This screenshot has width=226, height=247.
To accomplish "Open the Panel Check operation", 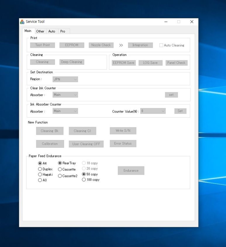I will (x=177, y=63).
